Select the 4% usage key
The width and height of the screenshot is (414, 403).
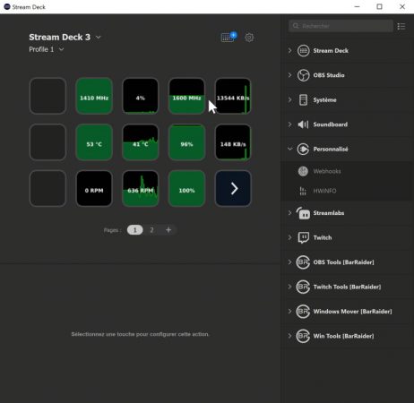click(141, 96)
